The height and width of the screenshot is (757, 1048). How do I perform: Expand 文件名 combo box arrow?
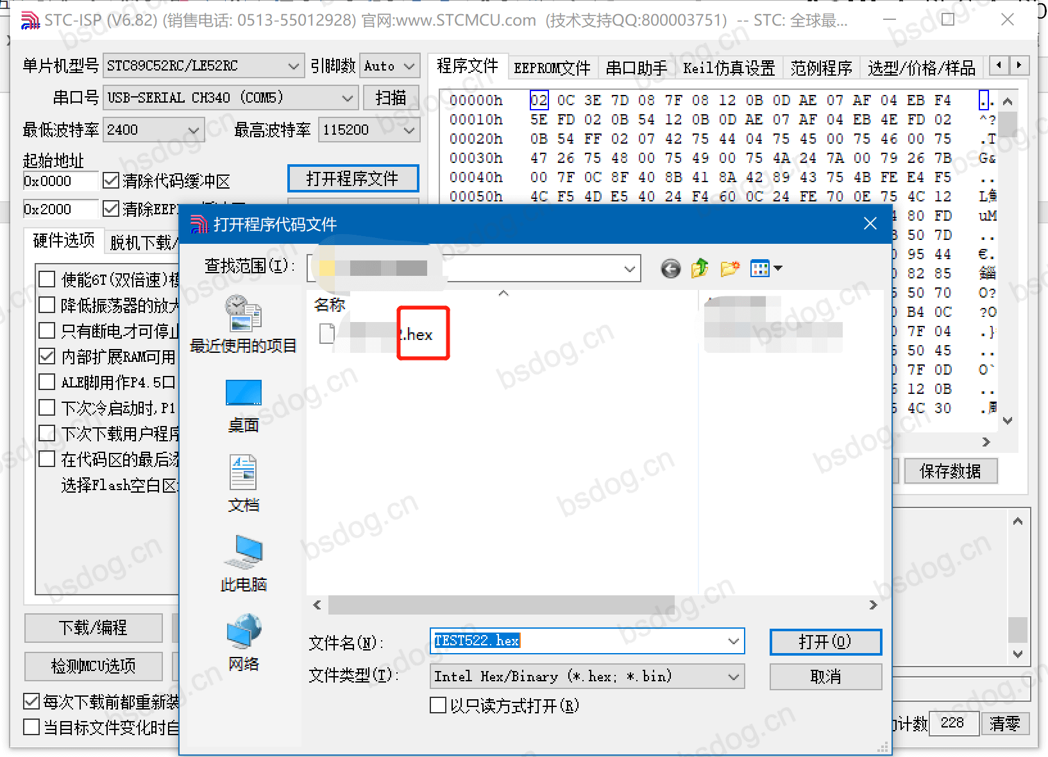[x=734, y=641]
